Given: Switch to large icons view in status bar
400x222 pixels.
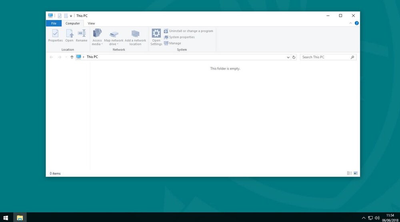Looking at the screenshot, I should tap(355, 173).
